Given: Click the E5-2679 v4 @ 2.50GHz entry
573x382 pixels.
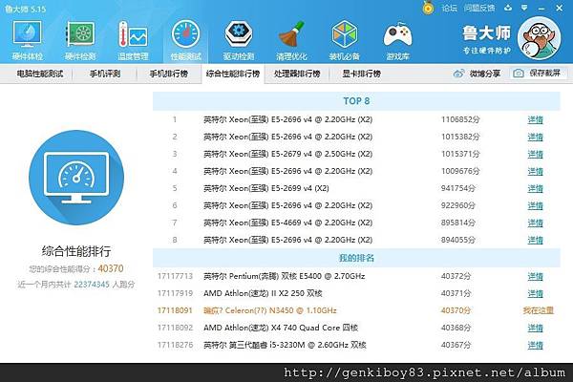Looking at the screenshot, I should click(x=288, y=154).
